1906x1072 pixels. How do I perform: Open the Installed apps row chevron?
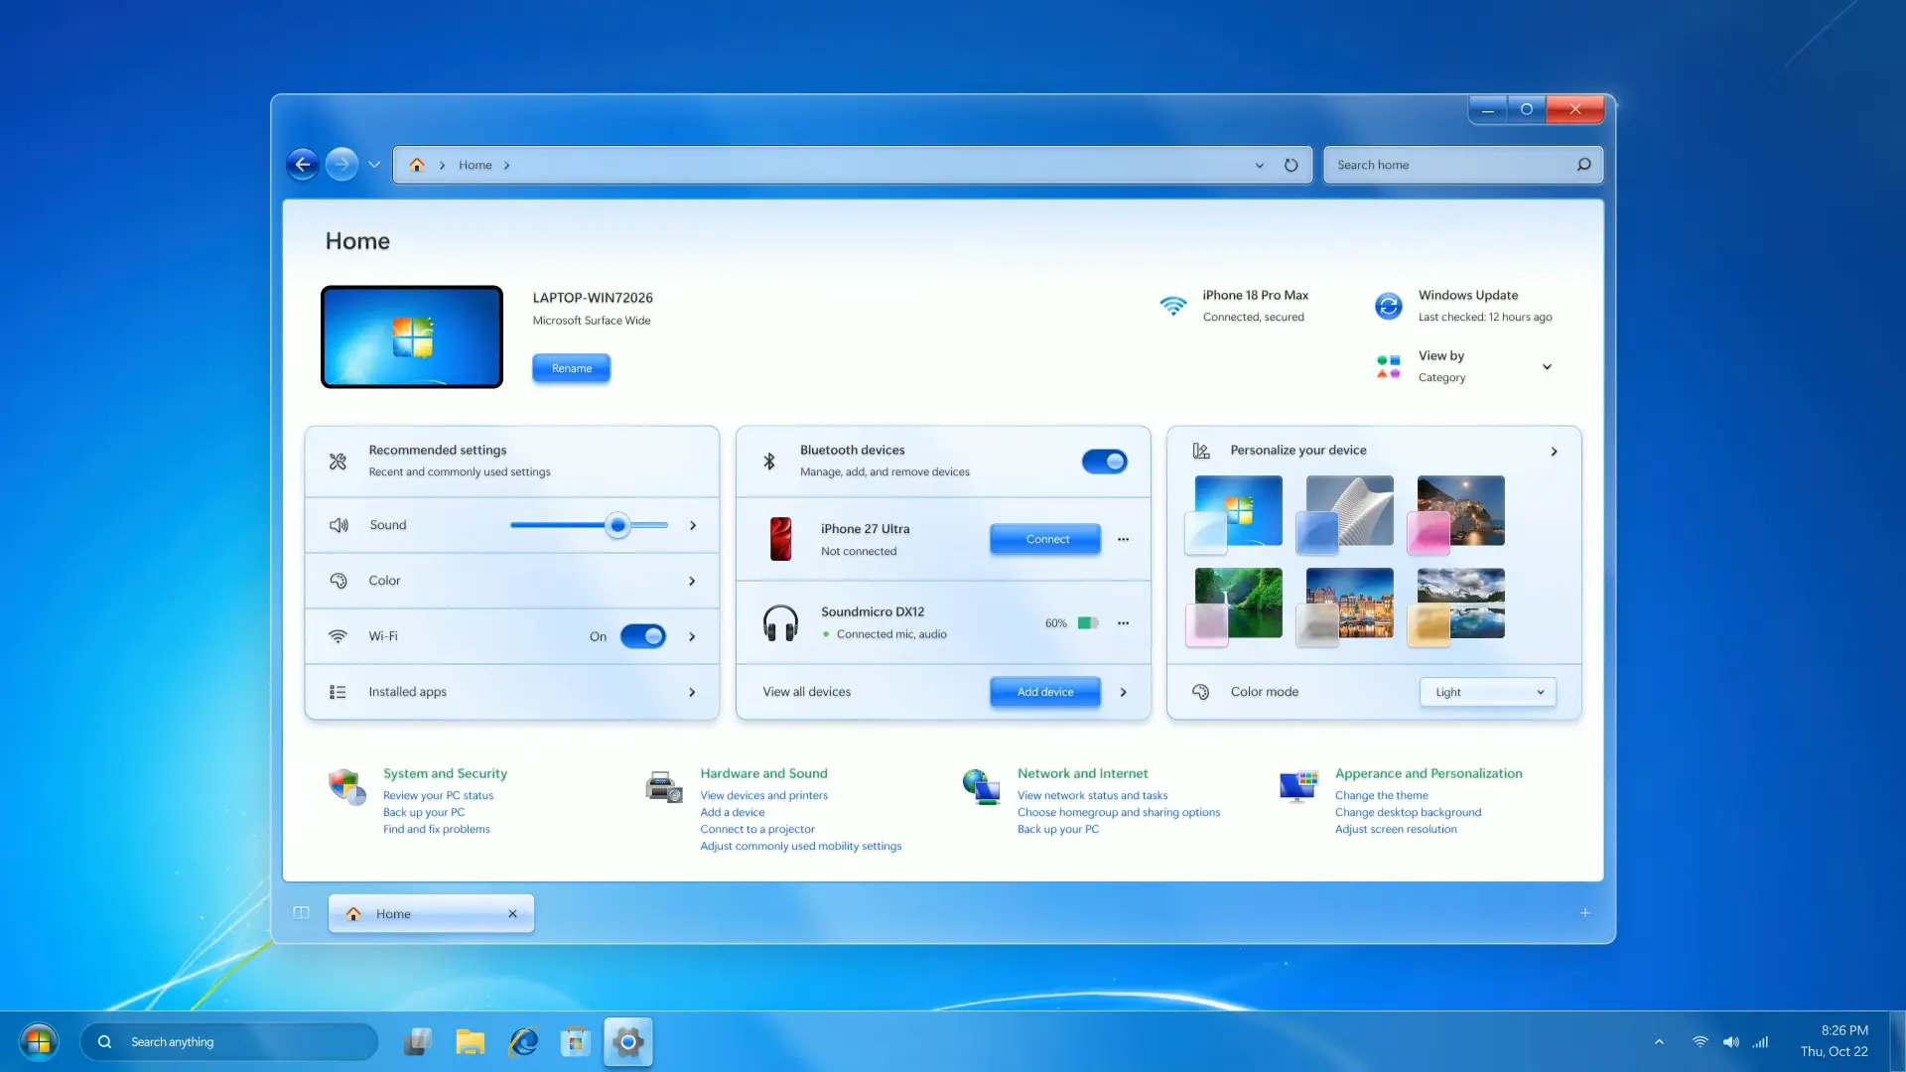point(692,692)
